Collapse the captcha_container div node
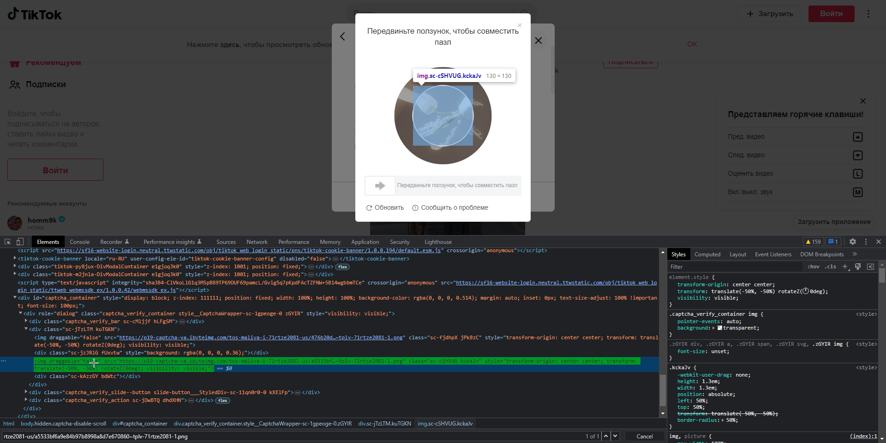 pos(15,298)
